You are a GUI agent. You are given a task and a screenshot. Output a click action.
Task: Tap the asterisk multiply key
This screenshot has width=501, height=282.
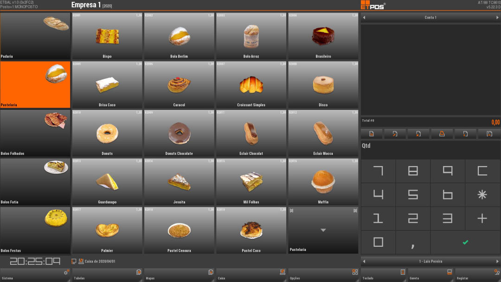tap(482, 194)
